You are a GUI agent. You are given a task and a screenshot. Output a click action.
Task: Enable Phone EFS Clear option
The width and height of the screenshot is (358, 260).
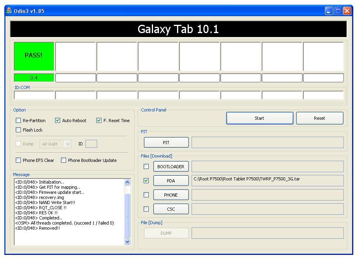pyautogui.click(x=18, y=160)
